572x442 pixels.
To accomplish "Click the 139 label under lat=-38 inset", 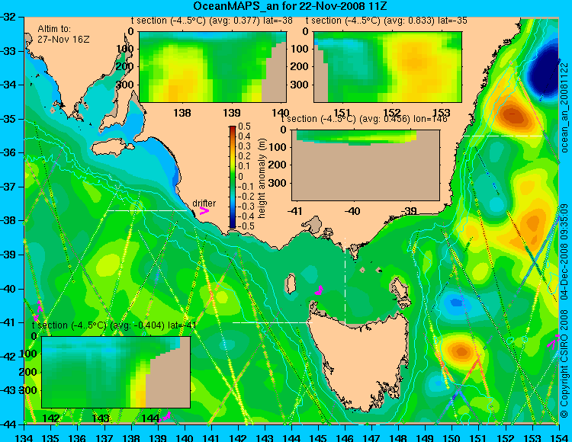I will point(232,113).
